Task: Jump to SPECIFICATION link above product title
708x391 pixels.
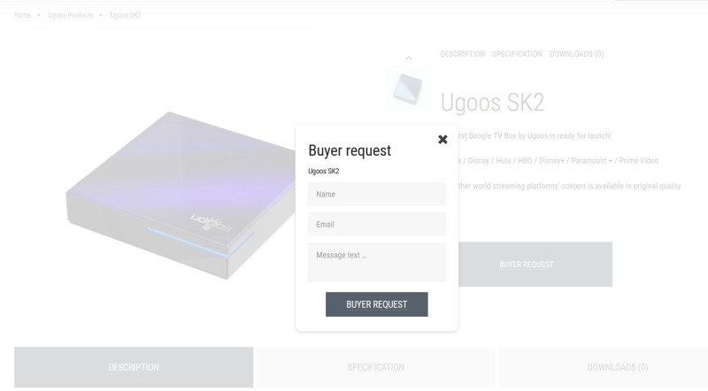Action: 517,54
